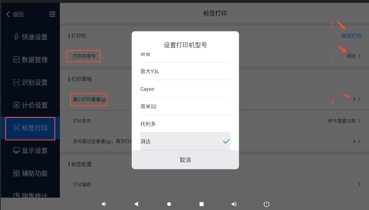
Task: Open 快速设置 lightning icon item
Action: tap(30, 37)
